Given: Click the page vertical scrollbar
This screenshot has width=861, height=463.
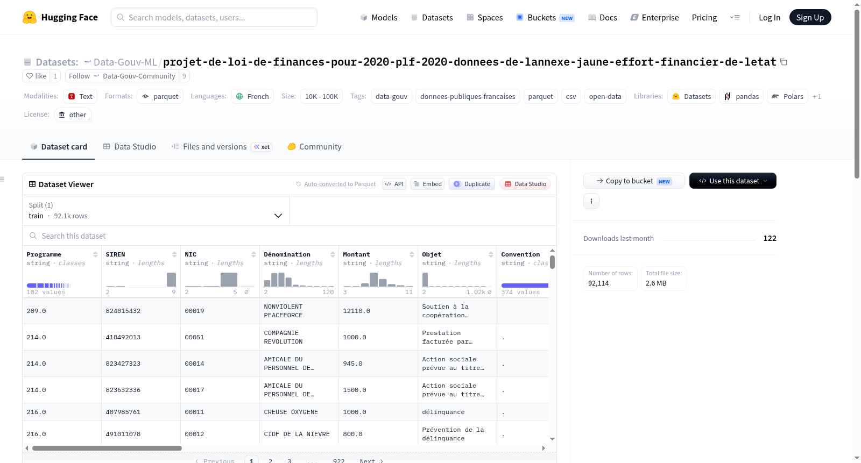Looking at the screenshot, I should (857, 94).
